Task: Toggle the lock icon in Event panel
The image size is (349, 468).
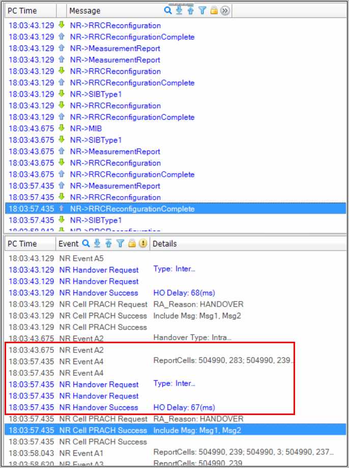Action: point(132,243)
